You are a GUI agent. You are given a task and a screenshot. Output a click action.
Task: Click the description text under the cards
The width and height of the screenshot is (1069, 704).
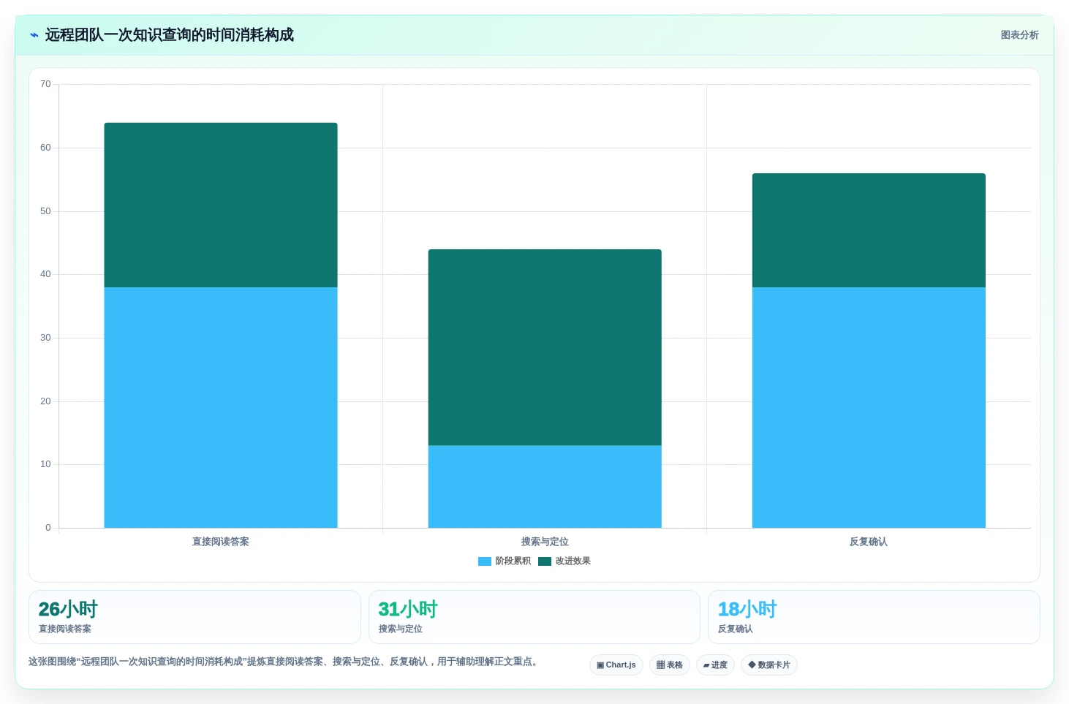point(285,662)
